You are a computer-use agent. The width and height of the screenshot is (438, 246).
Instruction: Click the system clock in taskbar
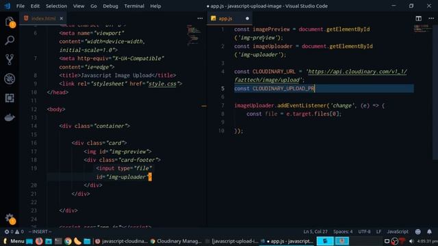click(427, 241)
